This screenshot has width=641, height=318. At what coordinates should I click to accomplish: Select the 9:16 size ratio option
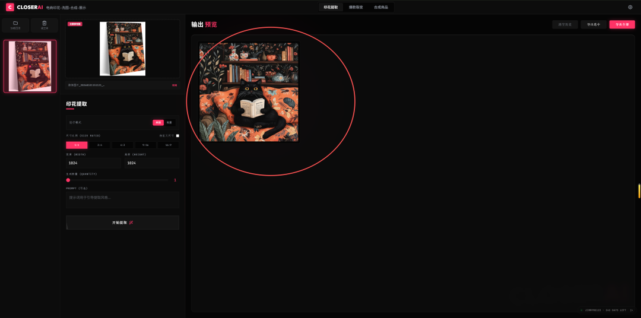coord(145,145)
